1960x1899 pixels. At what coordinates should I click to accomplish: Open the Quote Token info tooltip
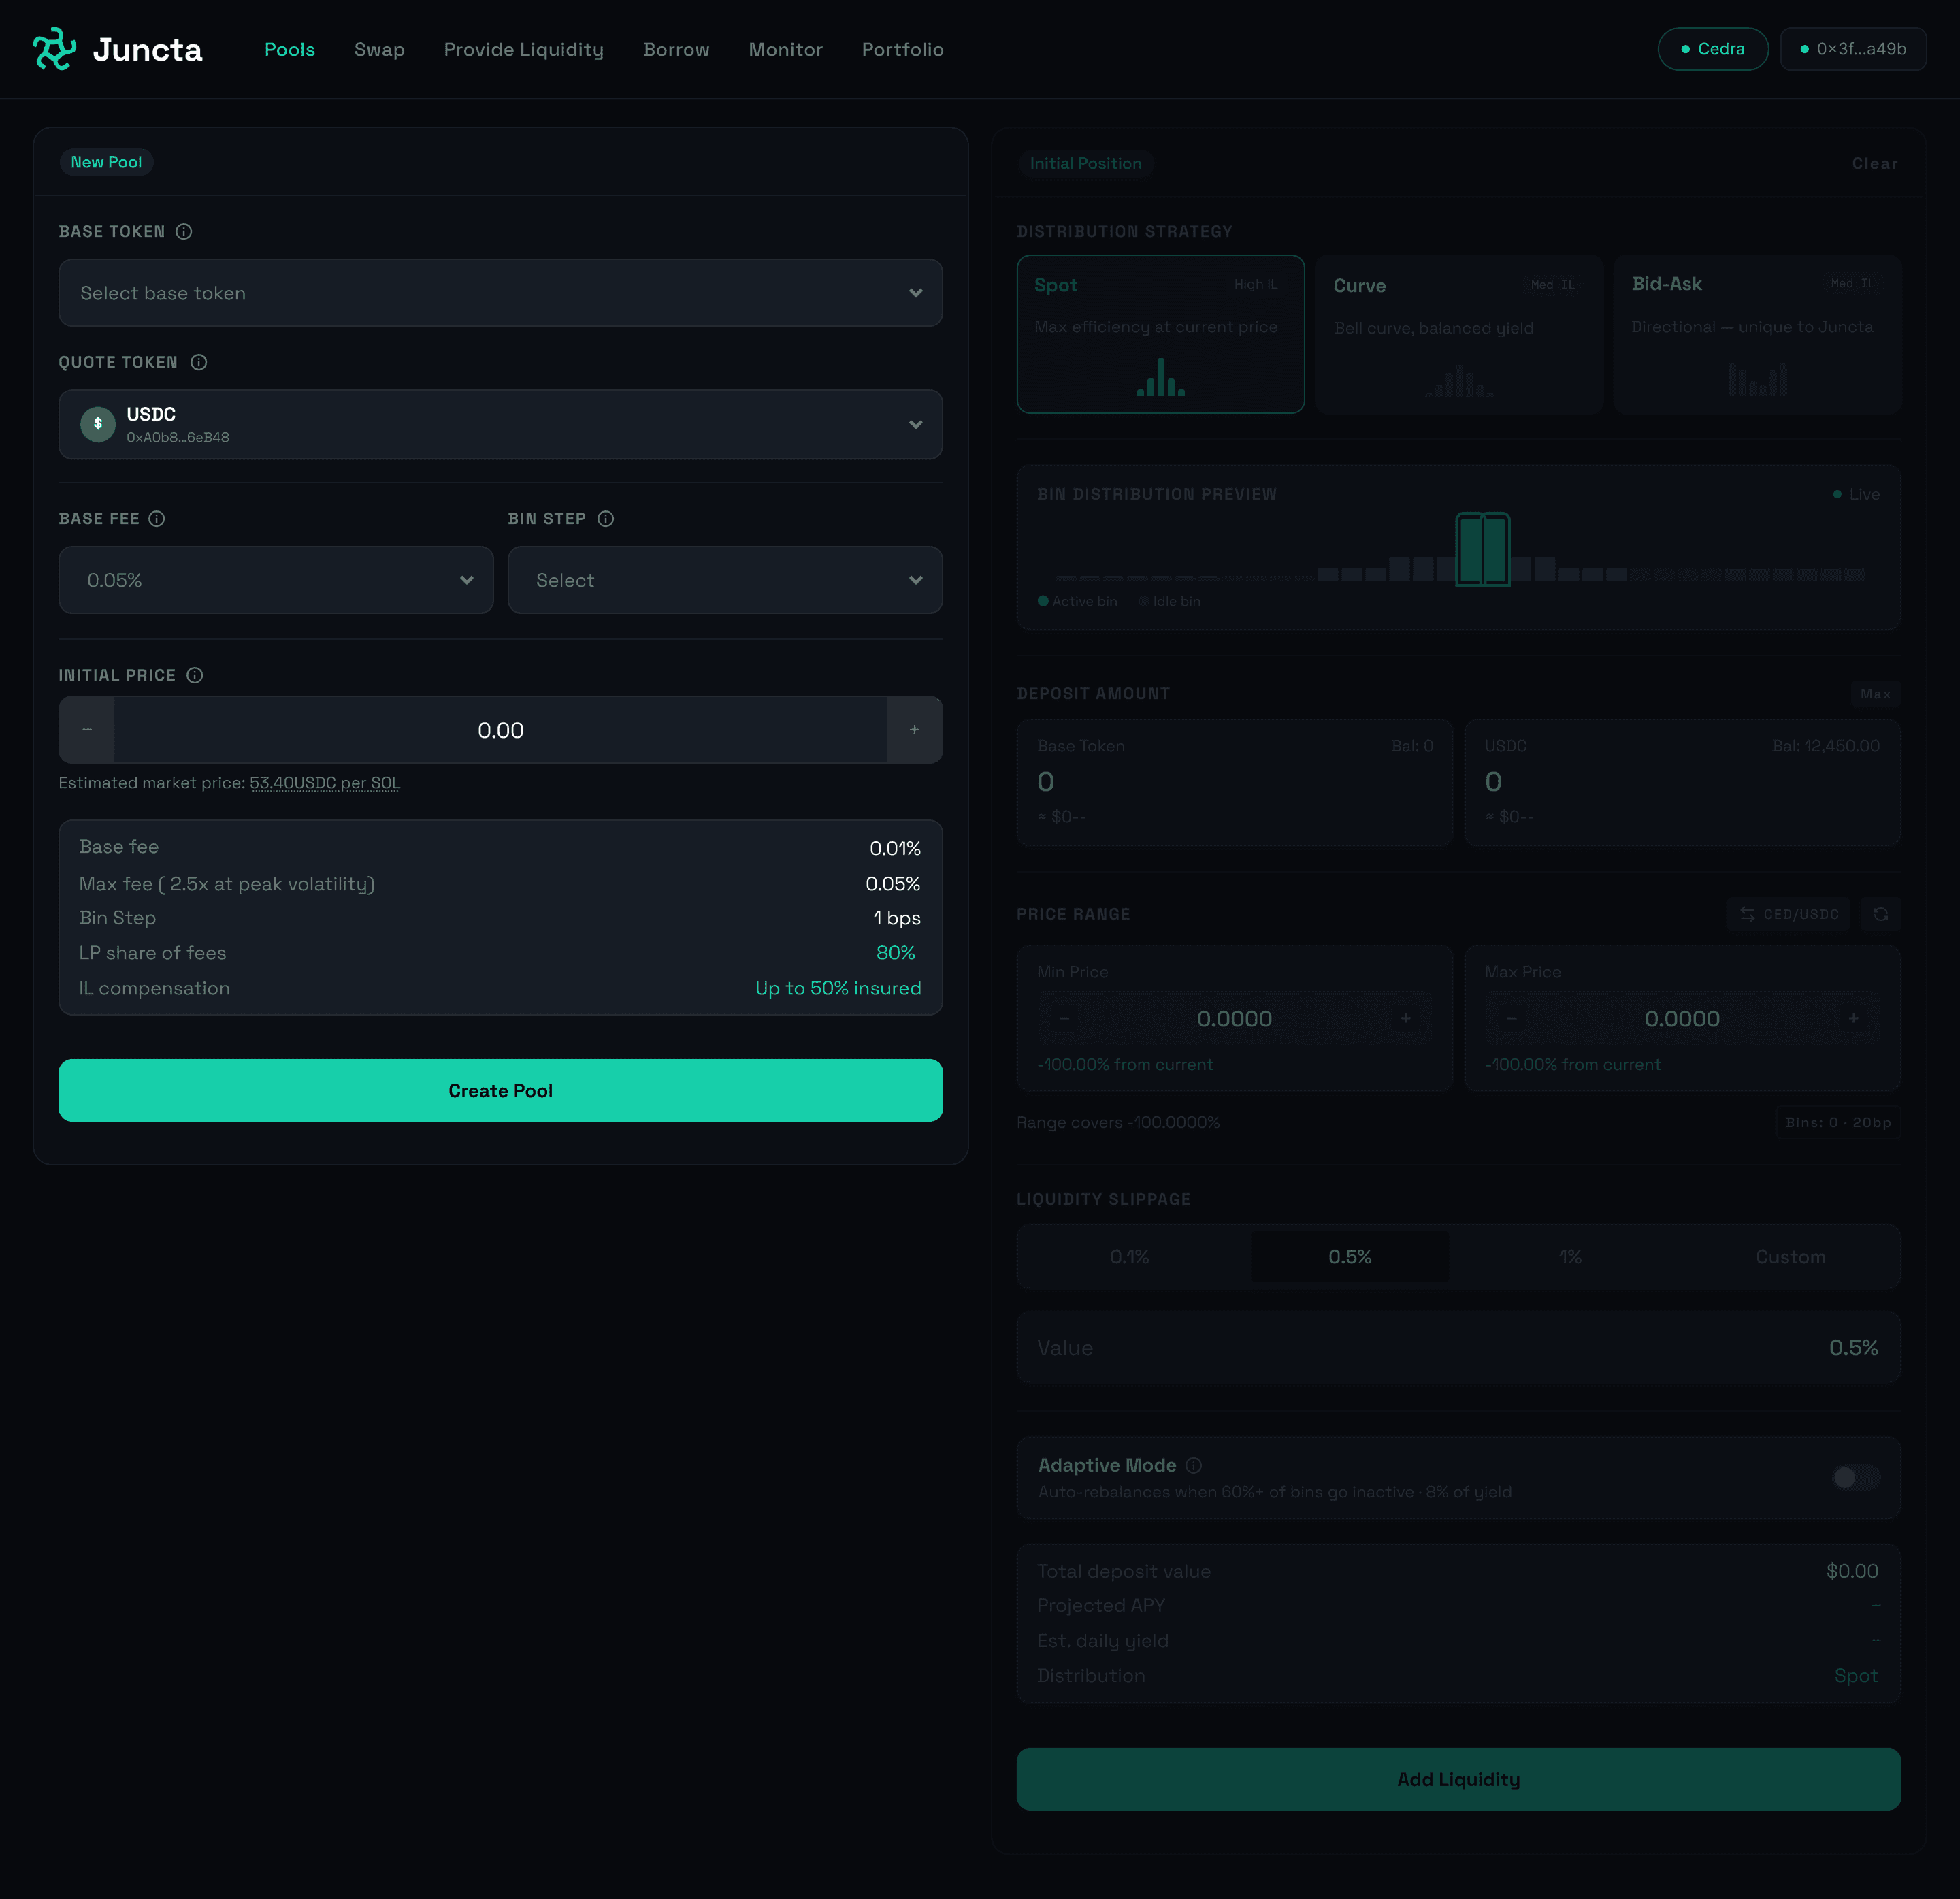tap(199, 362)
